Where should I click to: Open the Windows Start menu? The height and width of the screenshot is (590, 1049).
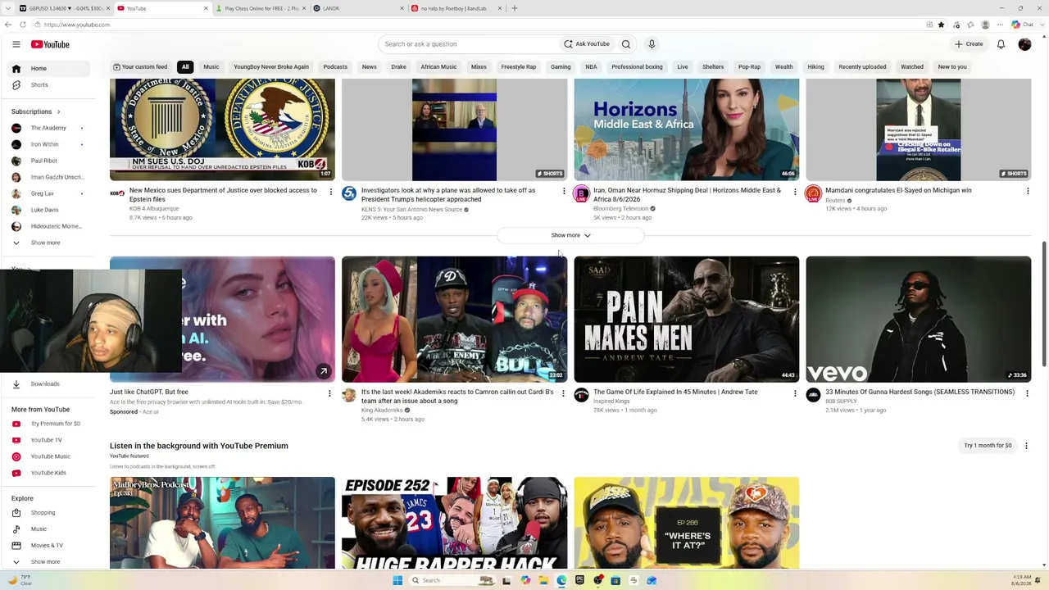tap(397, 580)
